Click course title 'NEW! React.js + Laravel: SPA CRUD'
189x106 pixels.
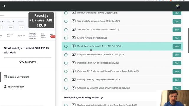(26, 50)
